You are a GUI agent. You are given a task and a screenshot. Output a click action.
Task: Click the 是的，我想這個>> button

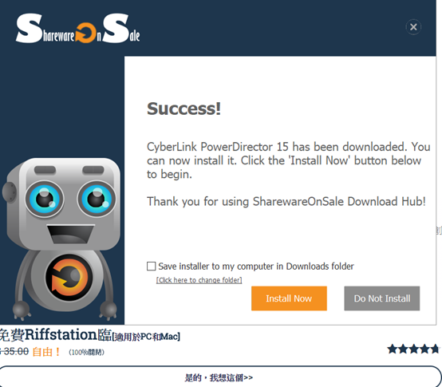click(x=219, y=377)
